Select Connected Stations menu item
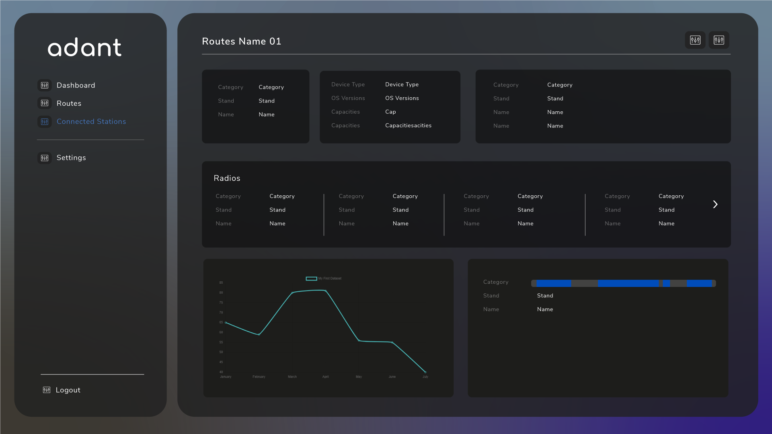The height and width of the screenshot is (434, 772). 91,121
